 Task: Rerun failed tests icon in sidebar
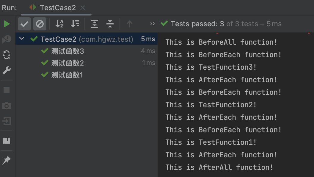click(x=7, y=39)
